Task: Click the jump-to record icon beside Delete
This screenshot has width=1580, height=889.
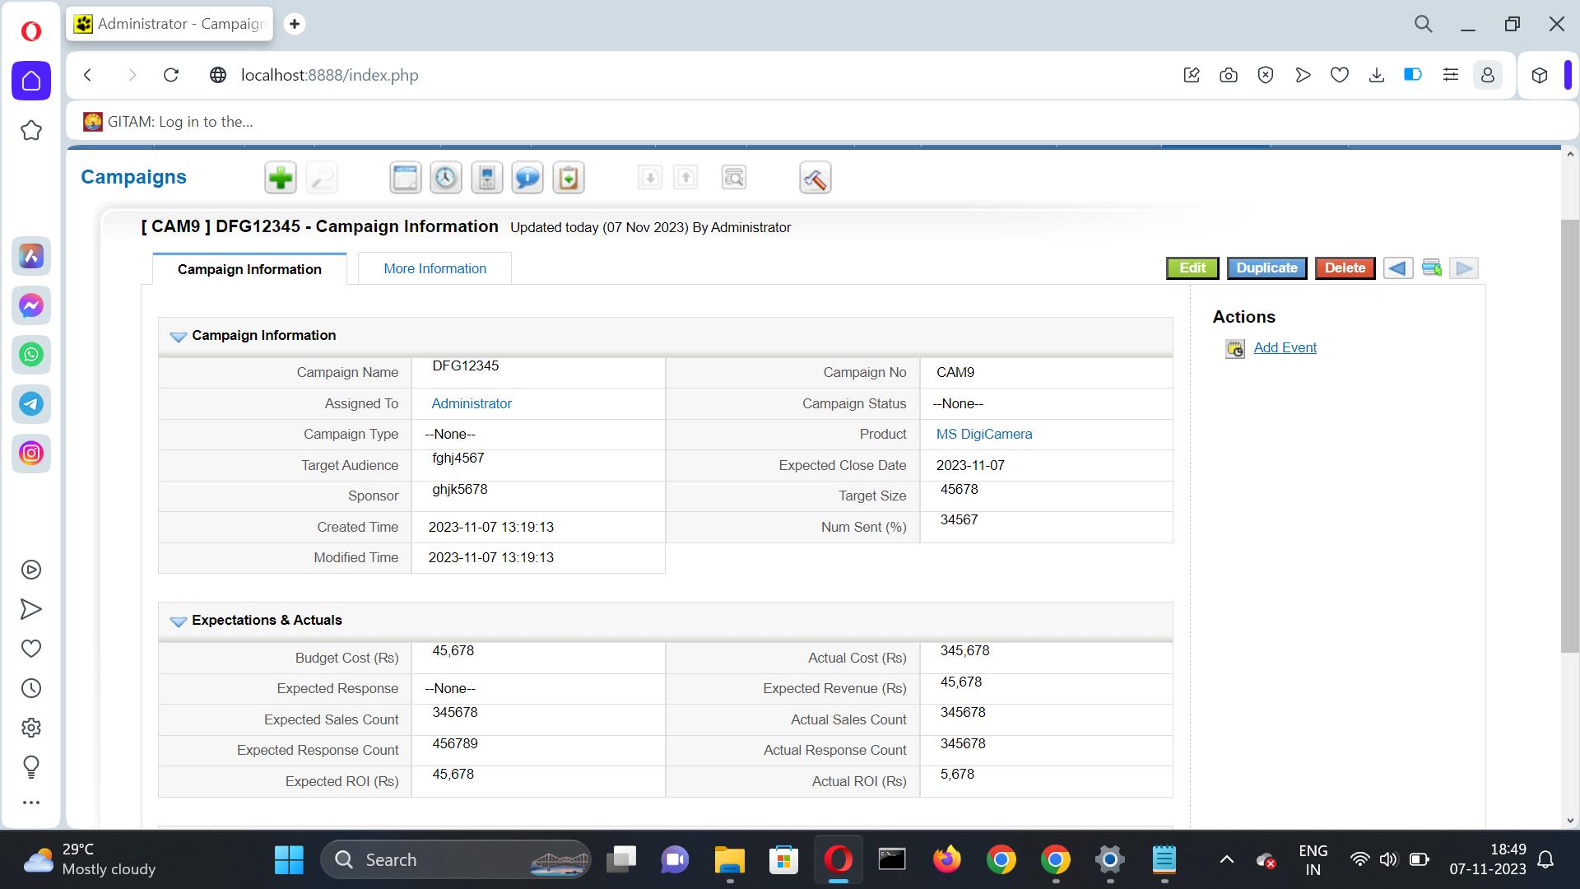Action: (x=1431, y=268)
